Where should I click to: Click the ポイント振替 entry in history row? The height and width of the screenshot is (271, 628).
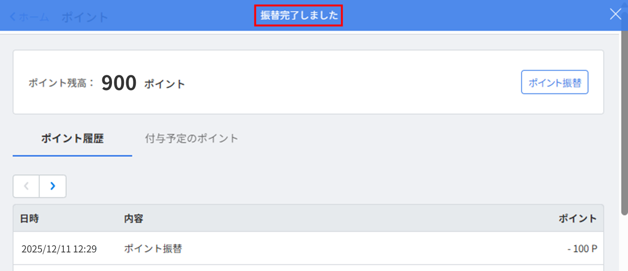153,249
